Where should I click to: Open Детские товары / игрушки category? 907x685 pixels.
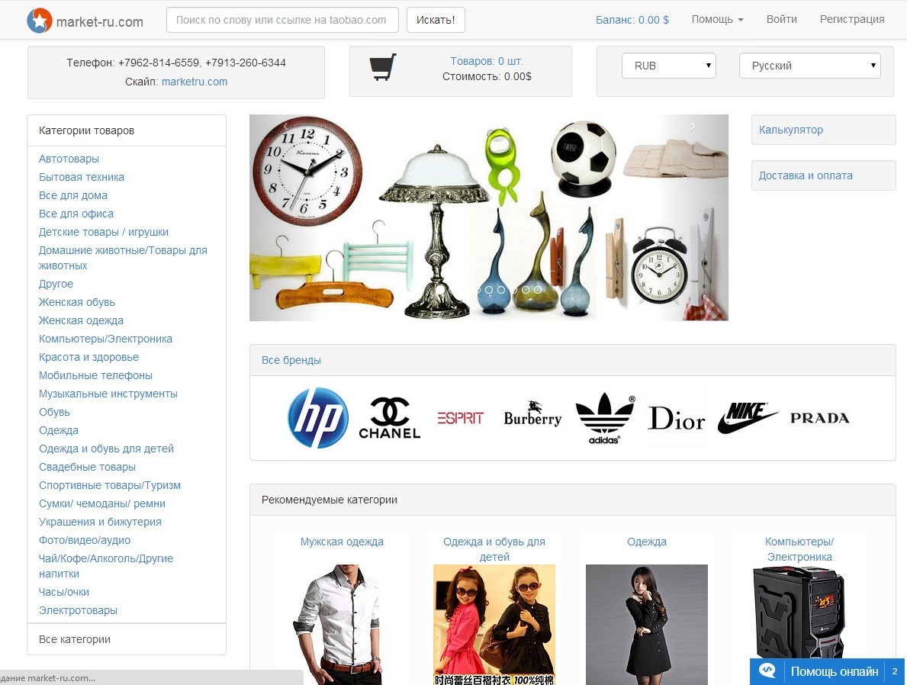(x=104, y=232)
